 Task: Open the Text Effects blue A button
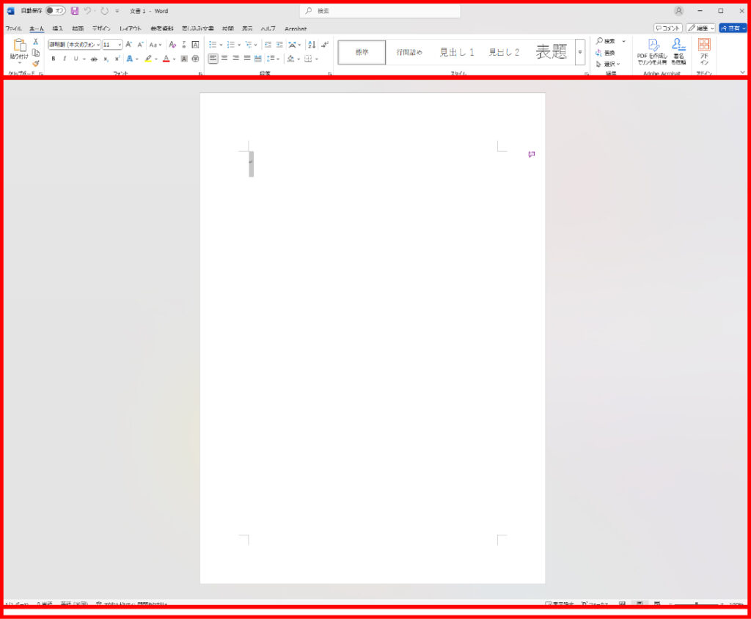click(129, 59)
